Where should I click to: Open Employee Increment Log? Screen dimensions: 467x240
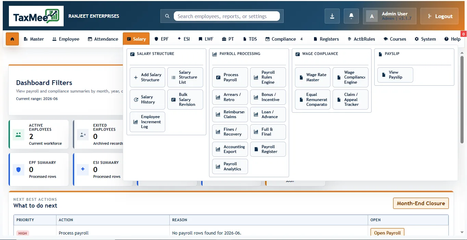coord(147,122)
